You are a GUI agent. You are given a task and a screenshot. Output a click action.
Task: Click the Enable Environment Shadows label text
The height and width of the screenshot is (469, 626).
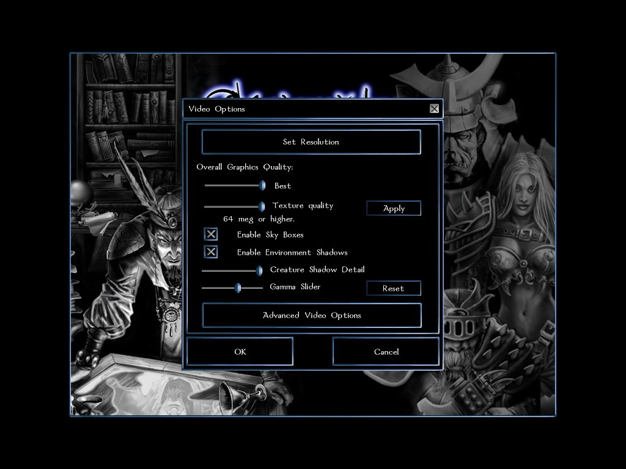point(292,252)
